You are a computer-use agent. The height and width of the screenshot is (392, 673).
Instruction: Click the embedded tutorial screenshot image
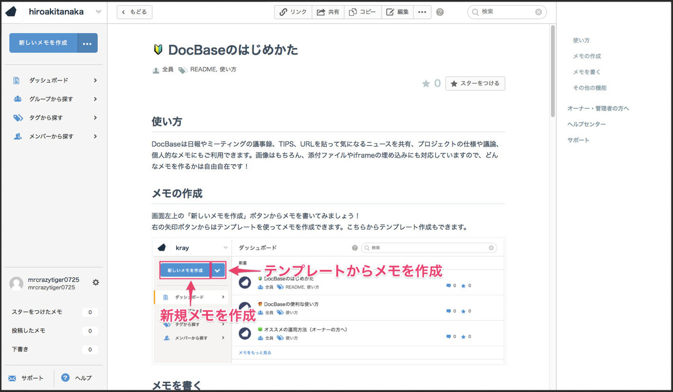point(329,301)
